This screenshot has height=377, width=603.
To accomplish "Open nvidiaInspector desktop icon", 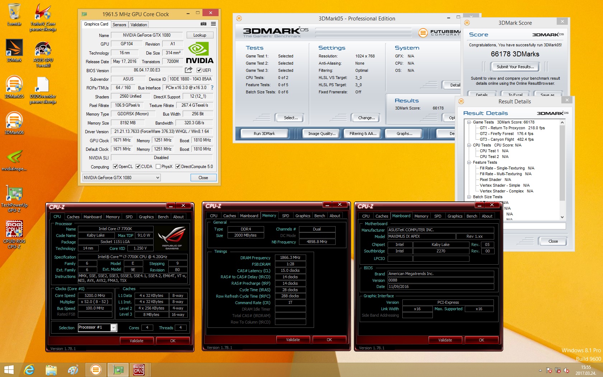I will tap(14, 160).
